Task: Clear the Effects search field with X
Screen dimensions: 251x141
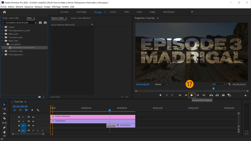Action: pos(36,23)
